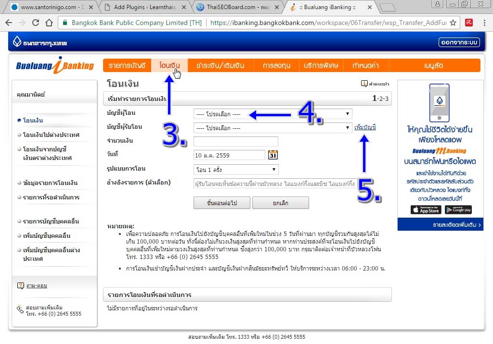Viewport: 493px width, 344px height.
Task: Close the www.santorinigo.com tab
Action: point(91,7)
